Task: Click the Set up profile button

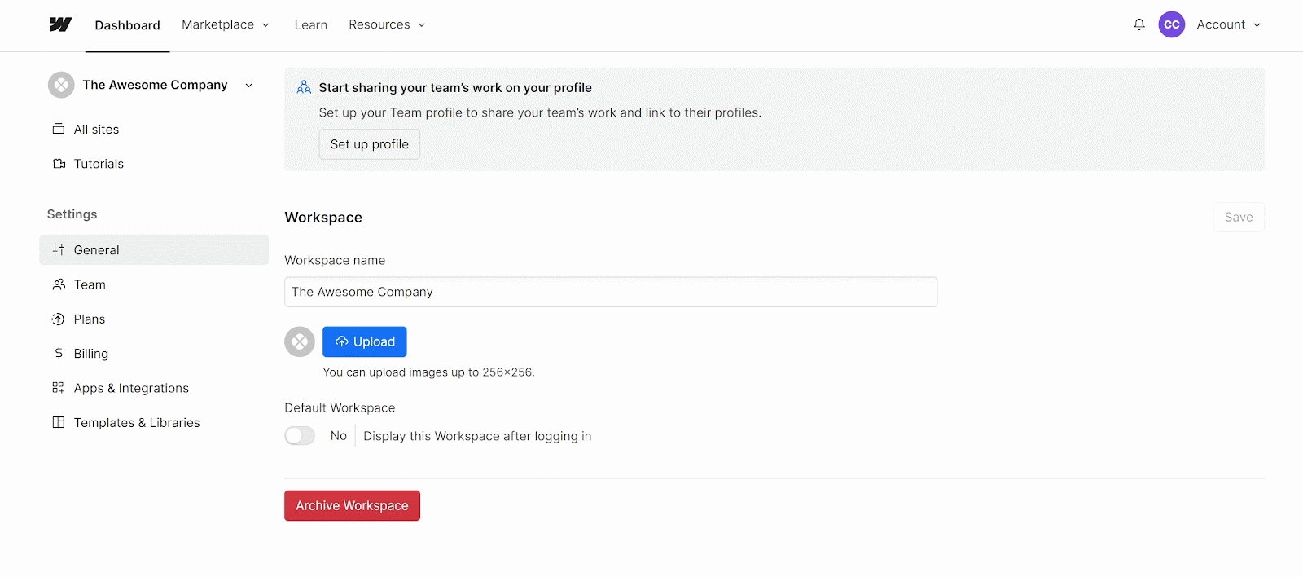Action: click(369, 143)
